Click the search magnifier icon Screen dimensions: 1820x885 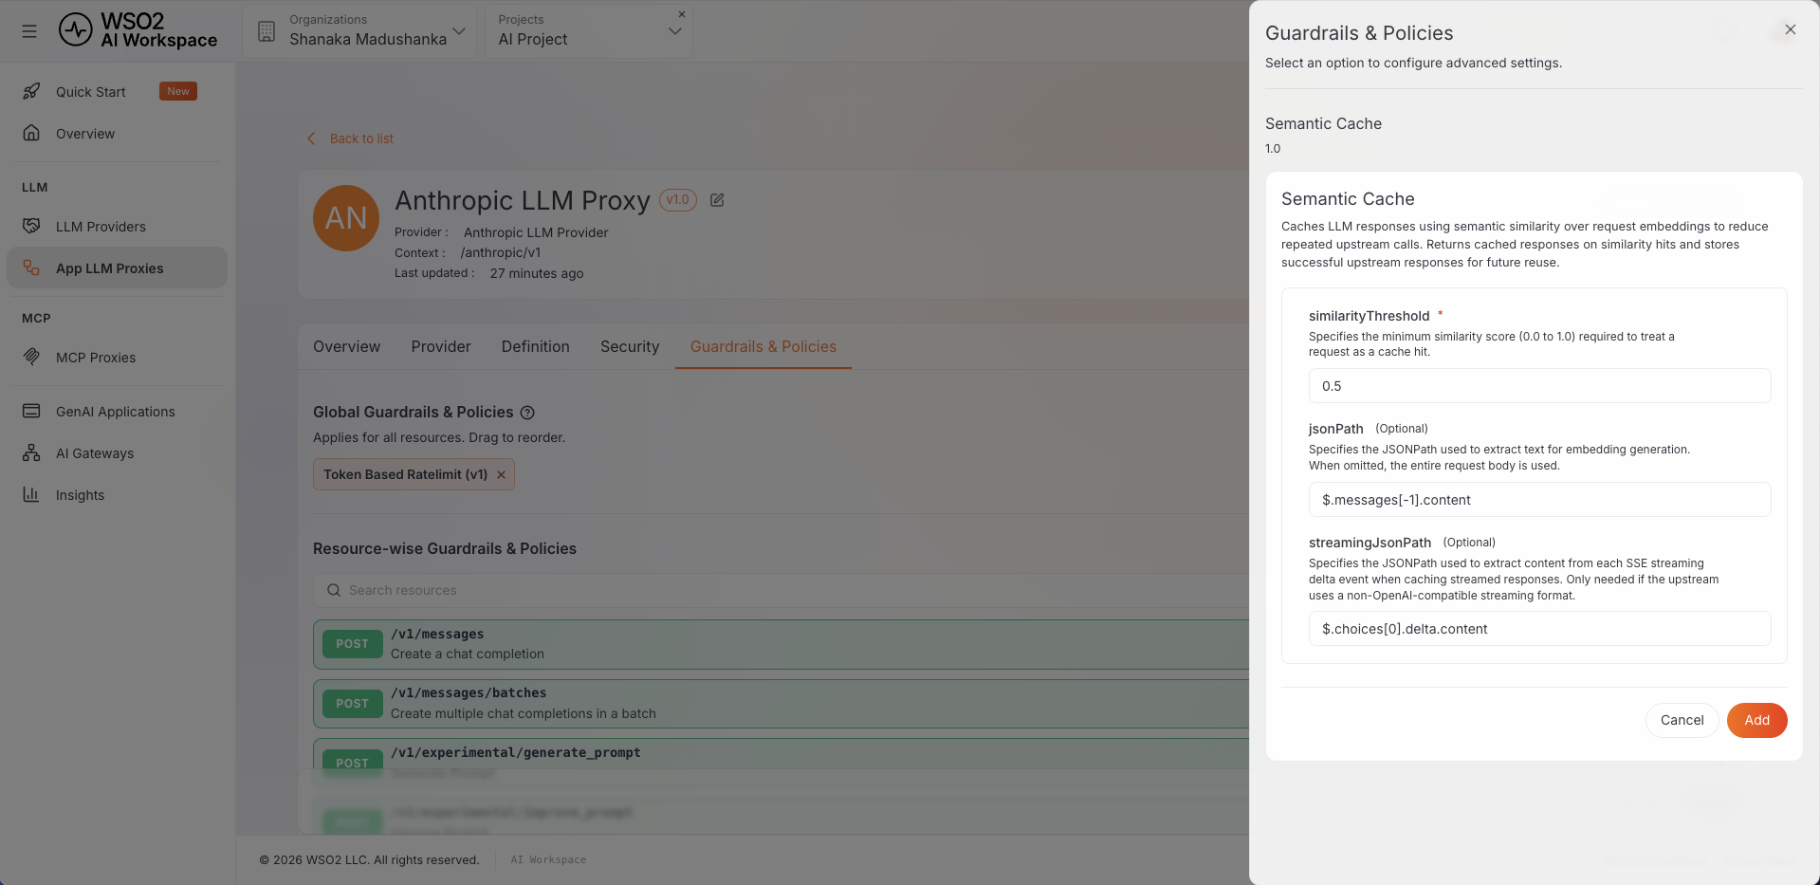[334, 590]
